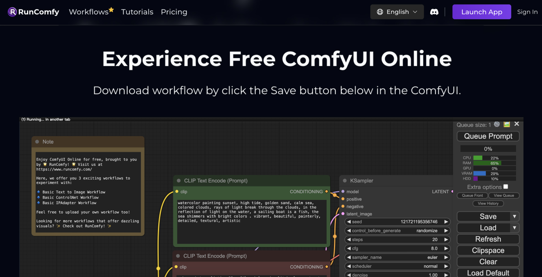This screenshot has height=277, width=542.
Task: Collapse the KSampler node via its title dot
Action: (x=344, y=181)
